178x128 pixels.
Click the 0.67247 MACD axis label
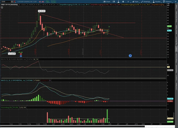[170, 99]
